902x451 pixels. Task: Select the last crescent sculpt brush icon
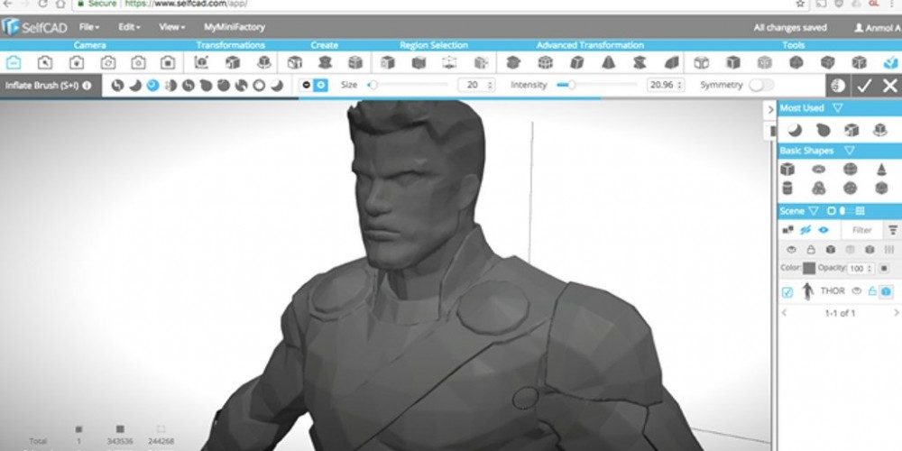tap(277, 85)
